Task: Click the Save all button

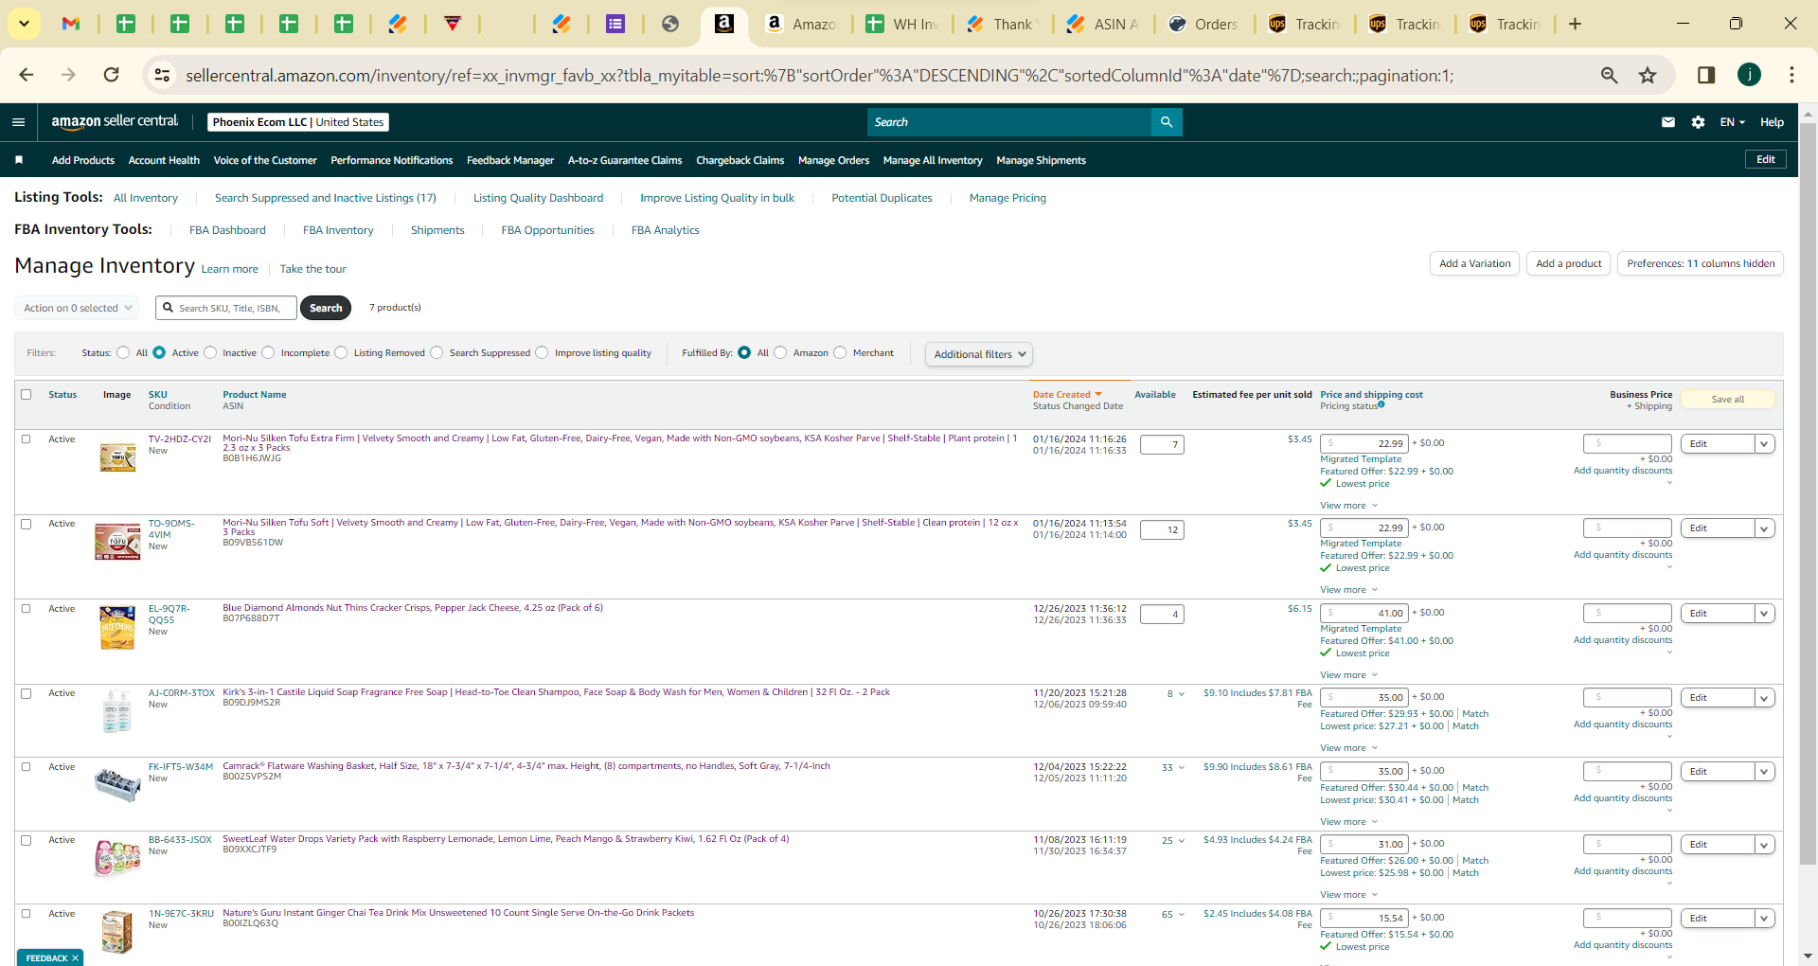Action: (x=1727, y=400)
